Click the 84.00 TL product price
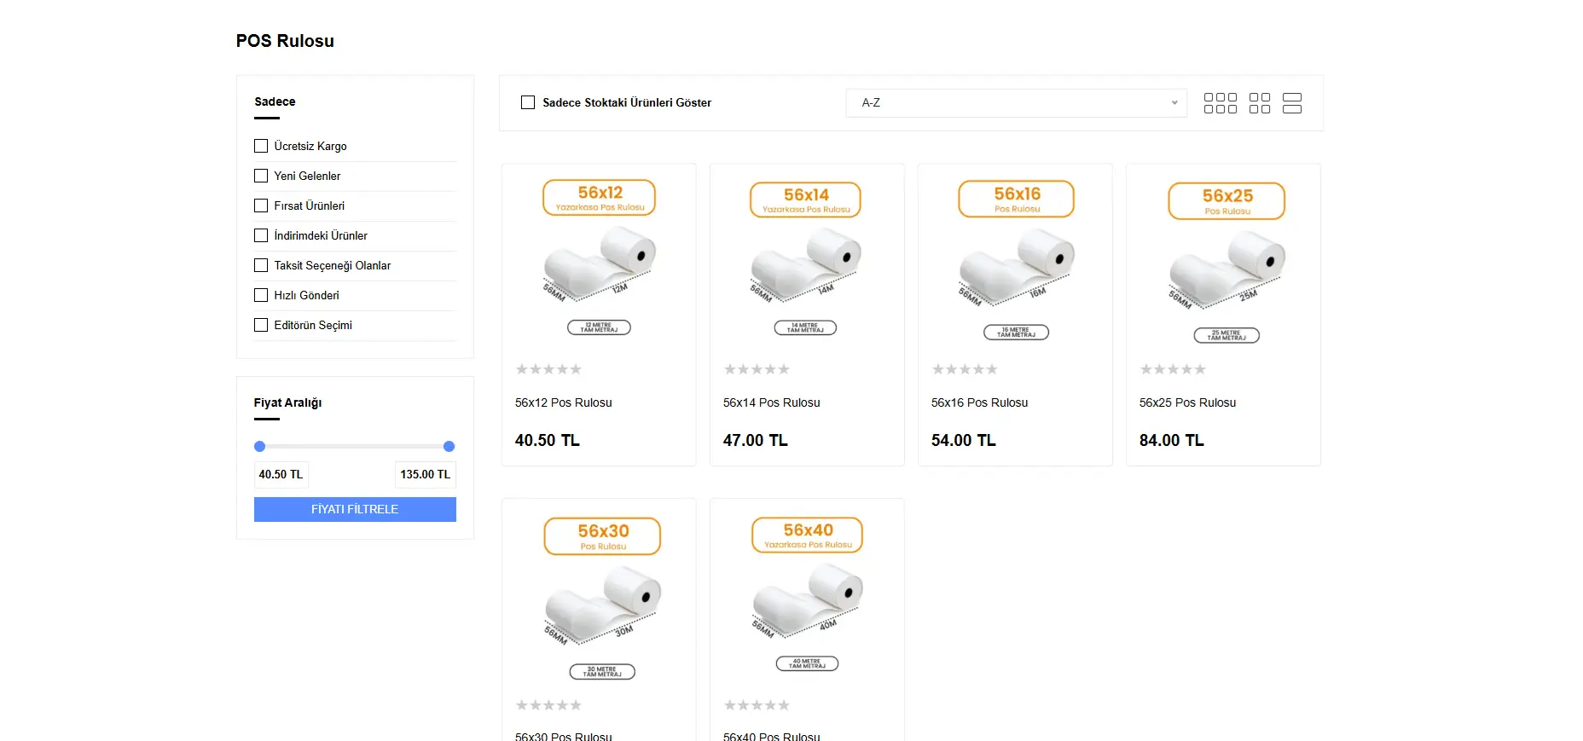Screen dimensions: 1583x741 [x=1172, y=441]
